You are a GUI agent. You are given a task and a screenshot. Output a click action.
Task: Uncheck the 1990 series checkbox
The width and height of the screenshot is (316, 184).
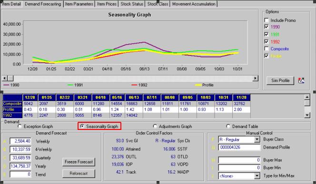click(267, 27)
